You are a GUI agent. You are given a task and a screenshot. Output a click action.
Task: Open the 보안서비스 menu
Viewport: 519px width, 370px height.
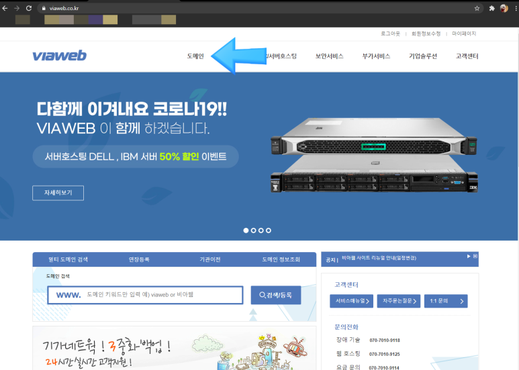[x=330, y=56]
